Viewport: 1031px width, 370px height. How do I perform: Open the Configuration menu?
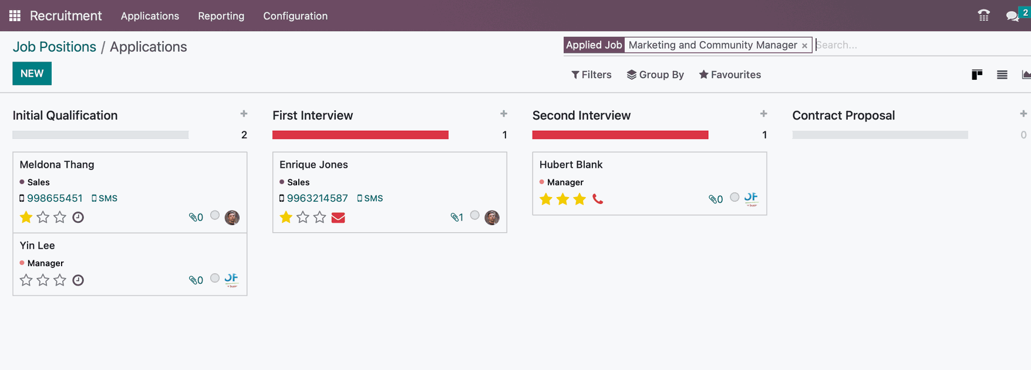tap(295, 16)
